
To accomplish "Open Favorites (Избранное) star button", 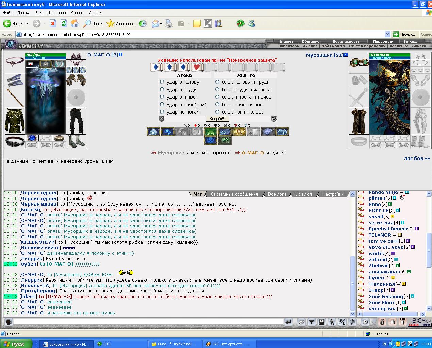I will pos(120,24).
